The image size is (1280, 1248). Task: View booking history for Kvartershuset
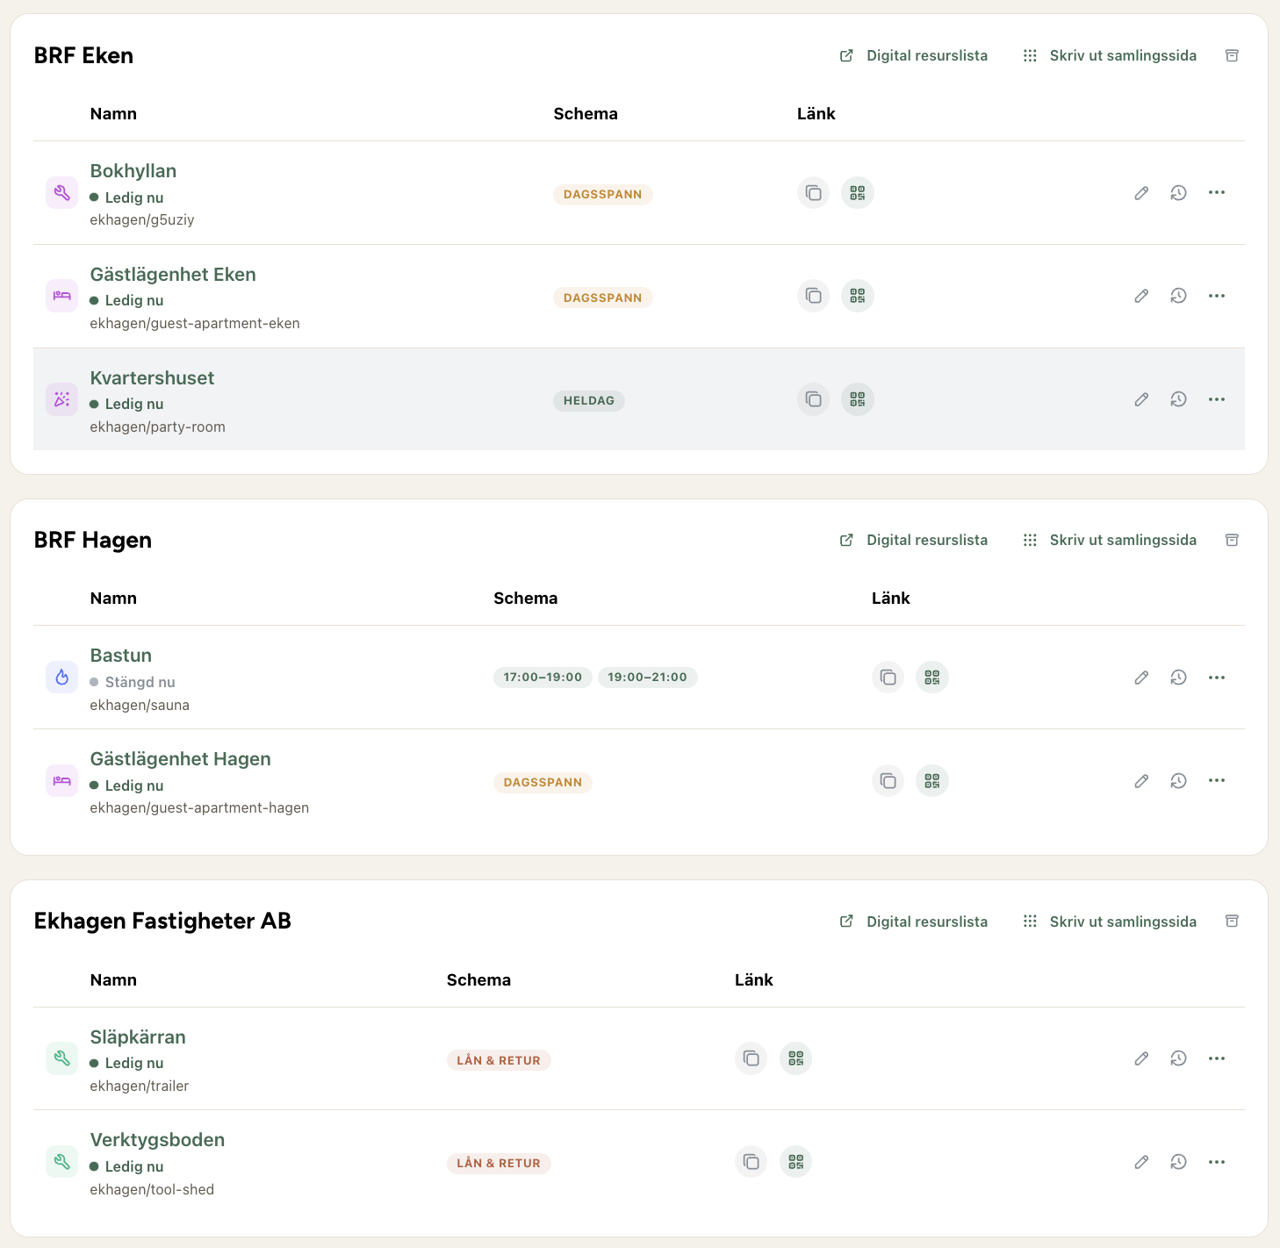point(1179,399)
